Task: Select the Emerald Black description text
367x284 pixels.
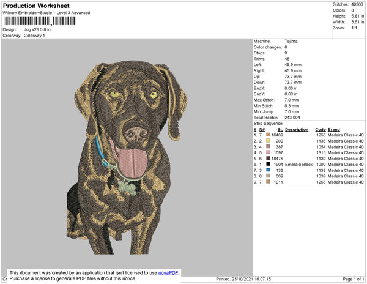Action: tap(298, 165)
